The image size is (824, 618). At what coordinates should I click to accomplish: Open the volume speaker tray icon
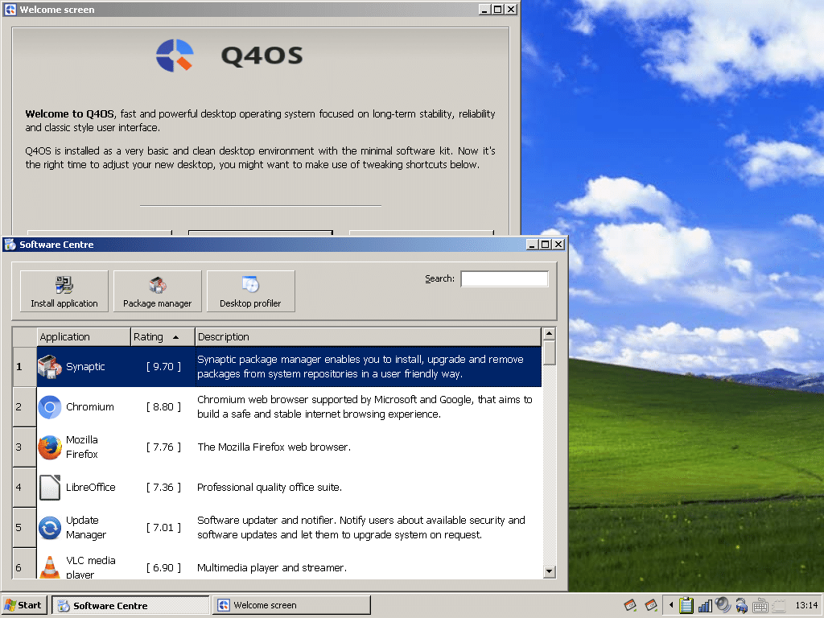pyautogui.click(x=723, y=605)
